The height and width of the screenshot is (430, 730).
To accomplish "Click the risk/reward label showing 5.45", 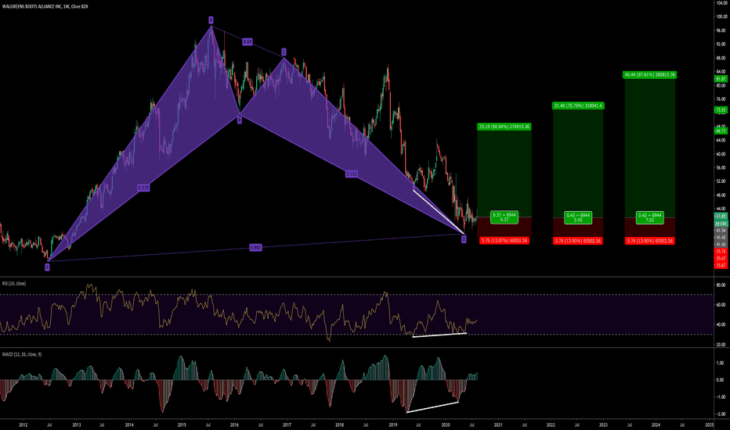I will pos(578,217).
